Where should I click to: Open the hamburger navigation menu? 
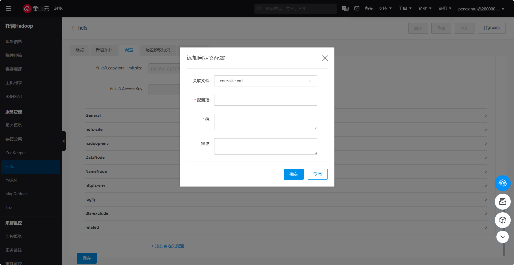9,9
